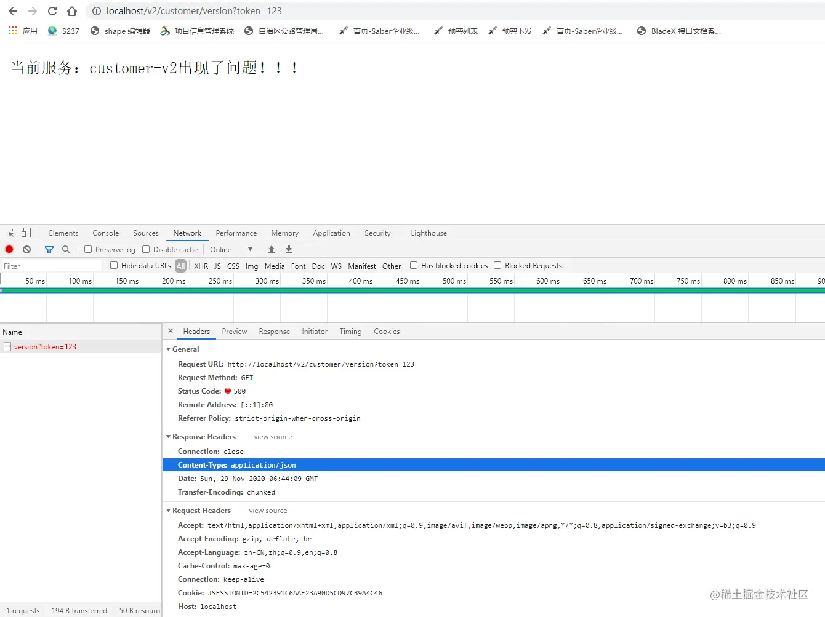Clear the network log icon
This screenshot has height=617, width=825.
coord(26,249)
